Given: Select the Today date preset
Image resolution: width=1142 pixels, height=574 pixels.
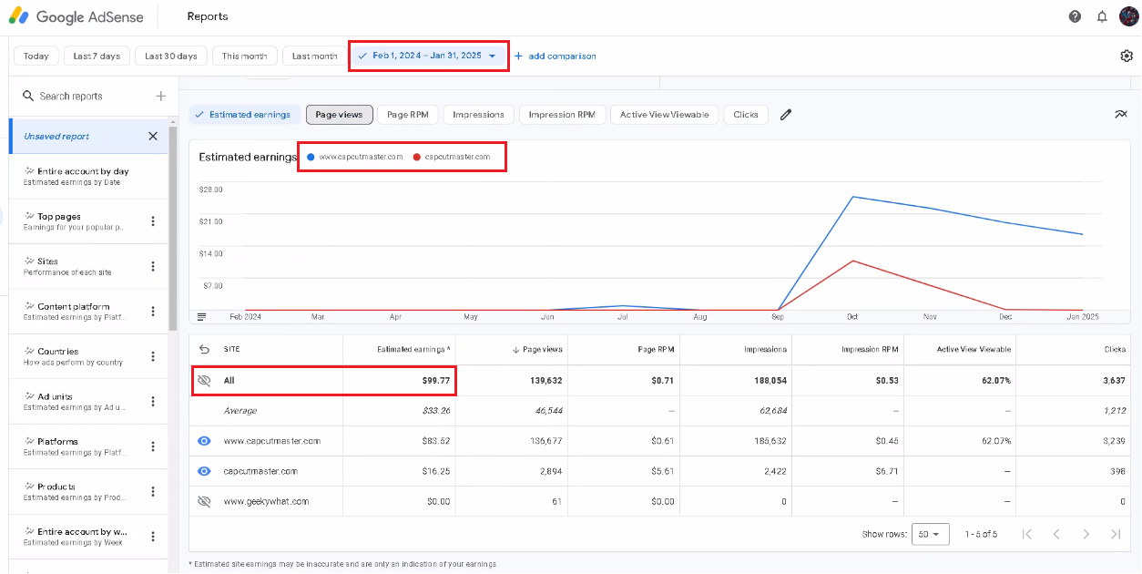Looking at the screenshot, I should [36, 56].
